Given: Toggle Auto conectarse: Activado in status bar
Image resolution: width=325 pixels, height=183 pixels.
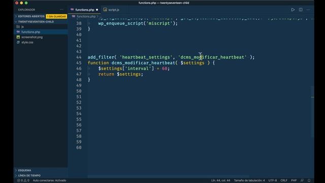Looking at the screenshot, I should point(49,180).
